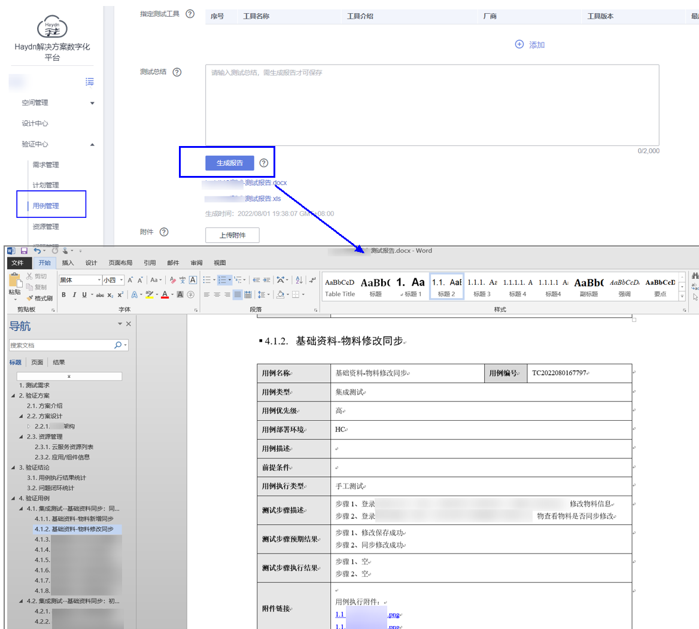The height and width of the screenshot is (629, 699).
Task: Click the increase indent icon
Action: 266,280
